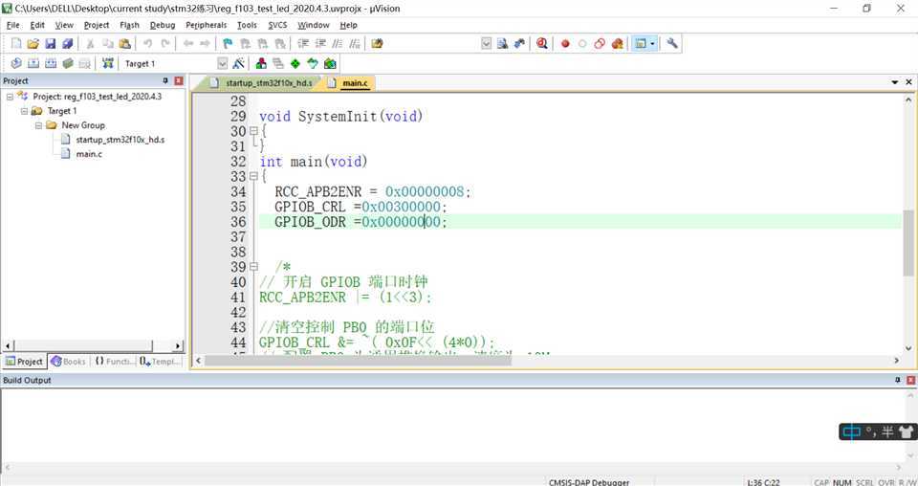This screenshot has height=486, width=918.
Task: Open the File menu
Action: point(12,25)
